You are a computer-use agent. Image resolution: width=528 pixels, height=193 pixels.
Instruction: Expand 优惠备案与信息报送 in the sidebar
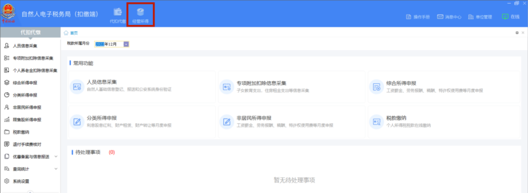(30, 156)
